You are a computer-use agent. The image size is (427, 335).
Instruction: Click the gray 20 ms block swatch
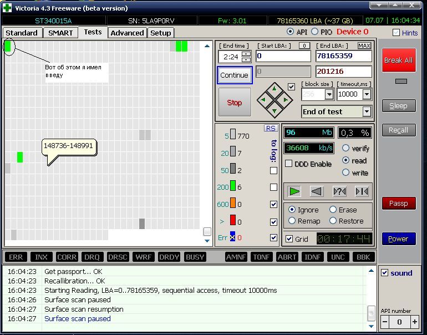coord(233,151)
